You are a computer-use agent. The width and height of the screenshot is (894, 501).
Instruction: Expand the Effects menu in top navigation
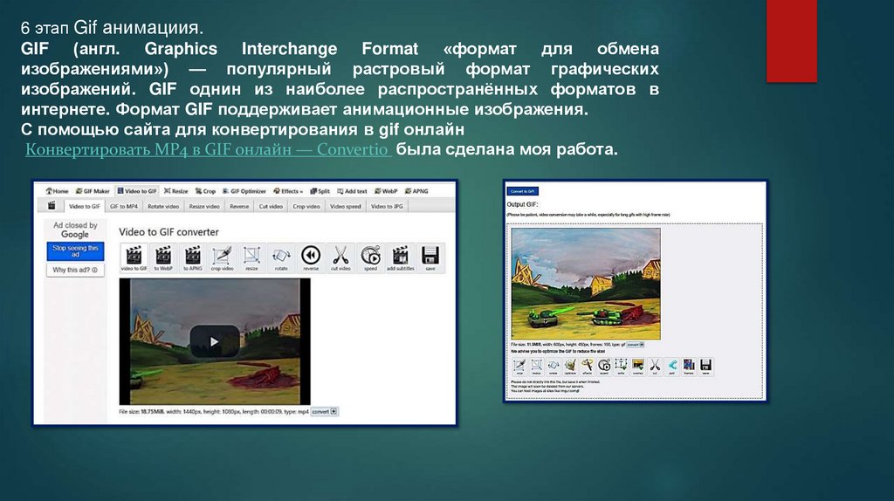click(288, 191)
